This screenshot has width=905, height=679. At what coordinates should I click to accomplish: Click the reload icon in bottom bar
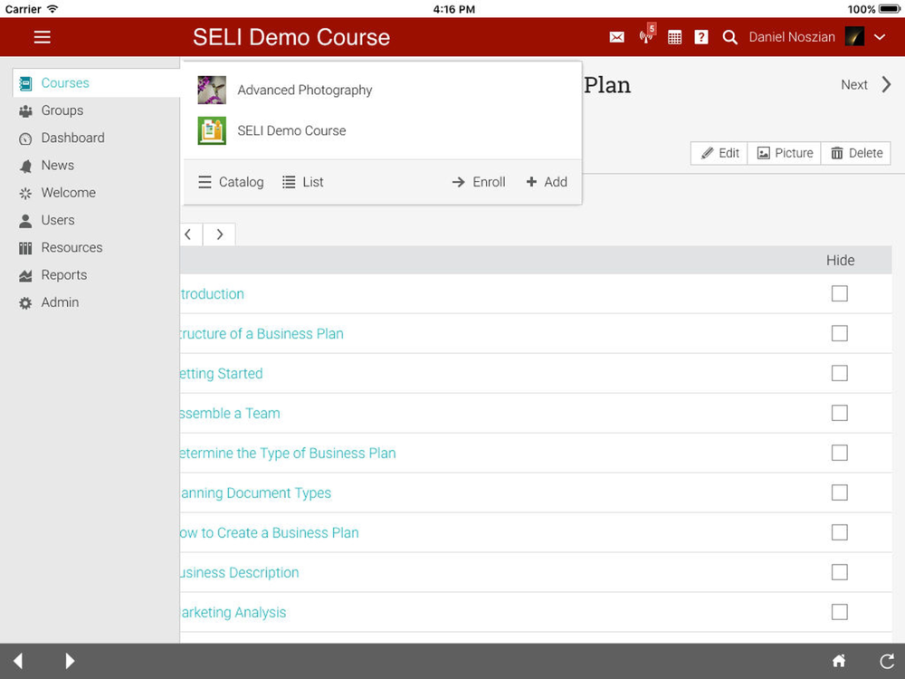(887, 661)
